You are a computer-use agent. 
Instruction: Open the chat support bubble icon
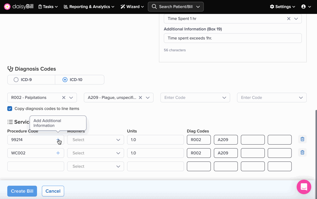(304, 187)
